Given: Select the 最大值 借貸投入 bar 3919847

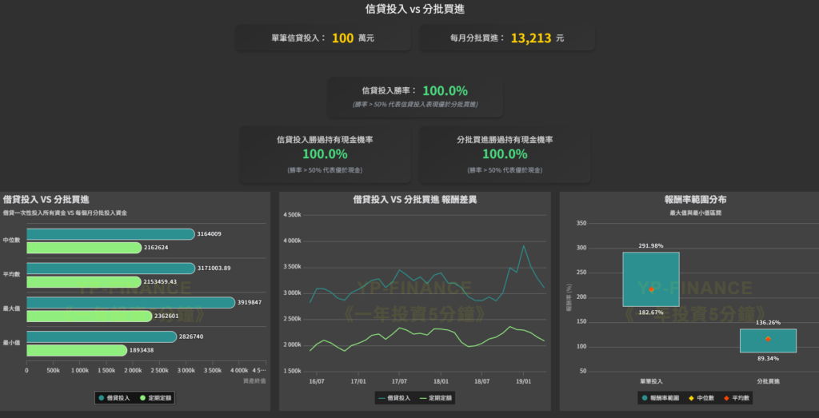Looking at the screenshot, I should coord(130,302).
